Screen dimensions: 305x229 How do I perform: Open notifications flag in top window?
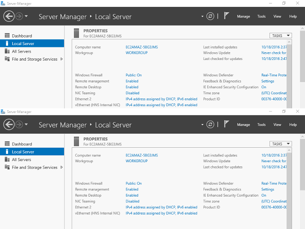(226, 16)
